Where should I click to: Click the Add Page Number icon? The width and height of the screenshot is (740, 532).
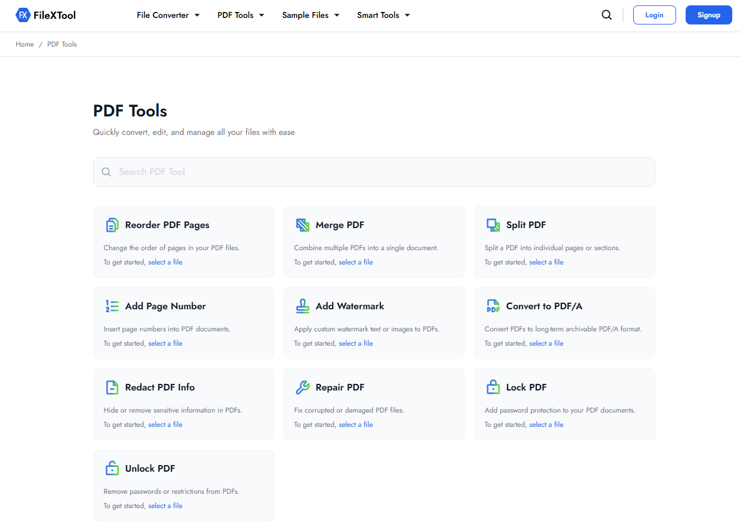(112, 306)
